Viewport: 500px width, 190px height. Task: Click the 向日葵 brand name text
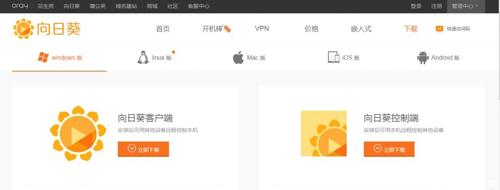[x=59, y=29]
